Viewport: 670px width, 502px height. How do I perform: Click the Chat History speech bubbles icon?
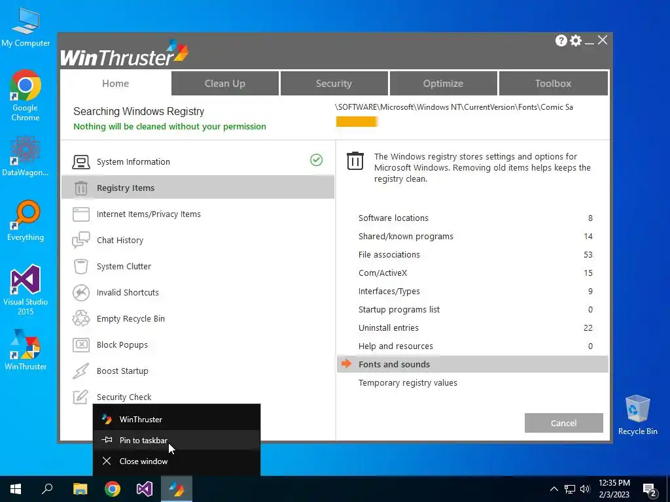click(x=80, y=241)
